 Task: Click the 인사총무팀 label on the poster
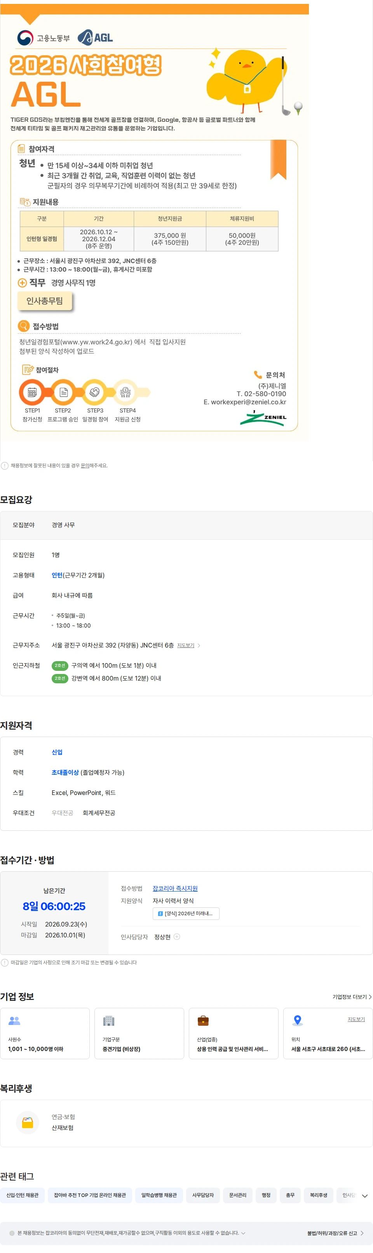[x=45, y=300]
